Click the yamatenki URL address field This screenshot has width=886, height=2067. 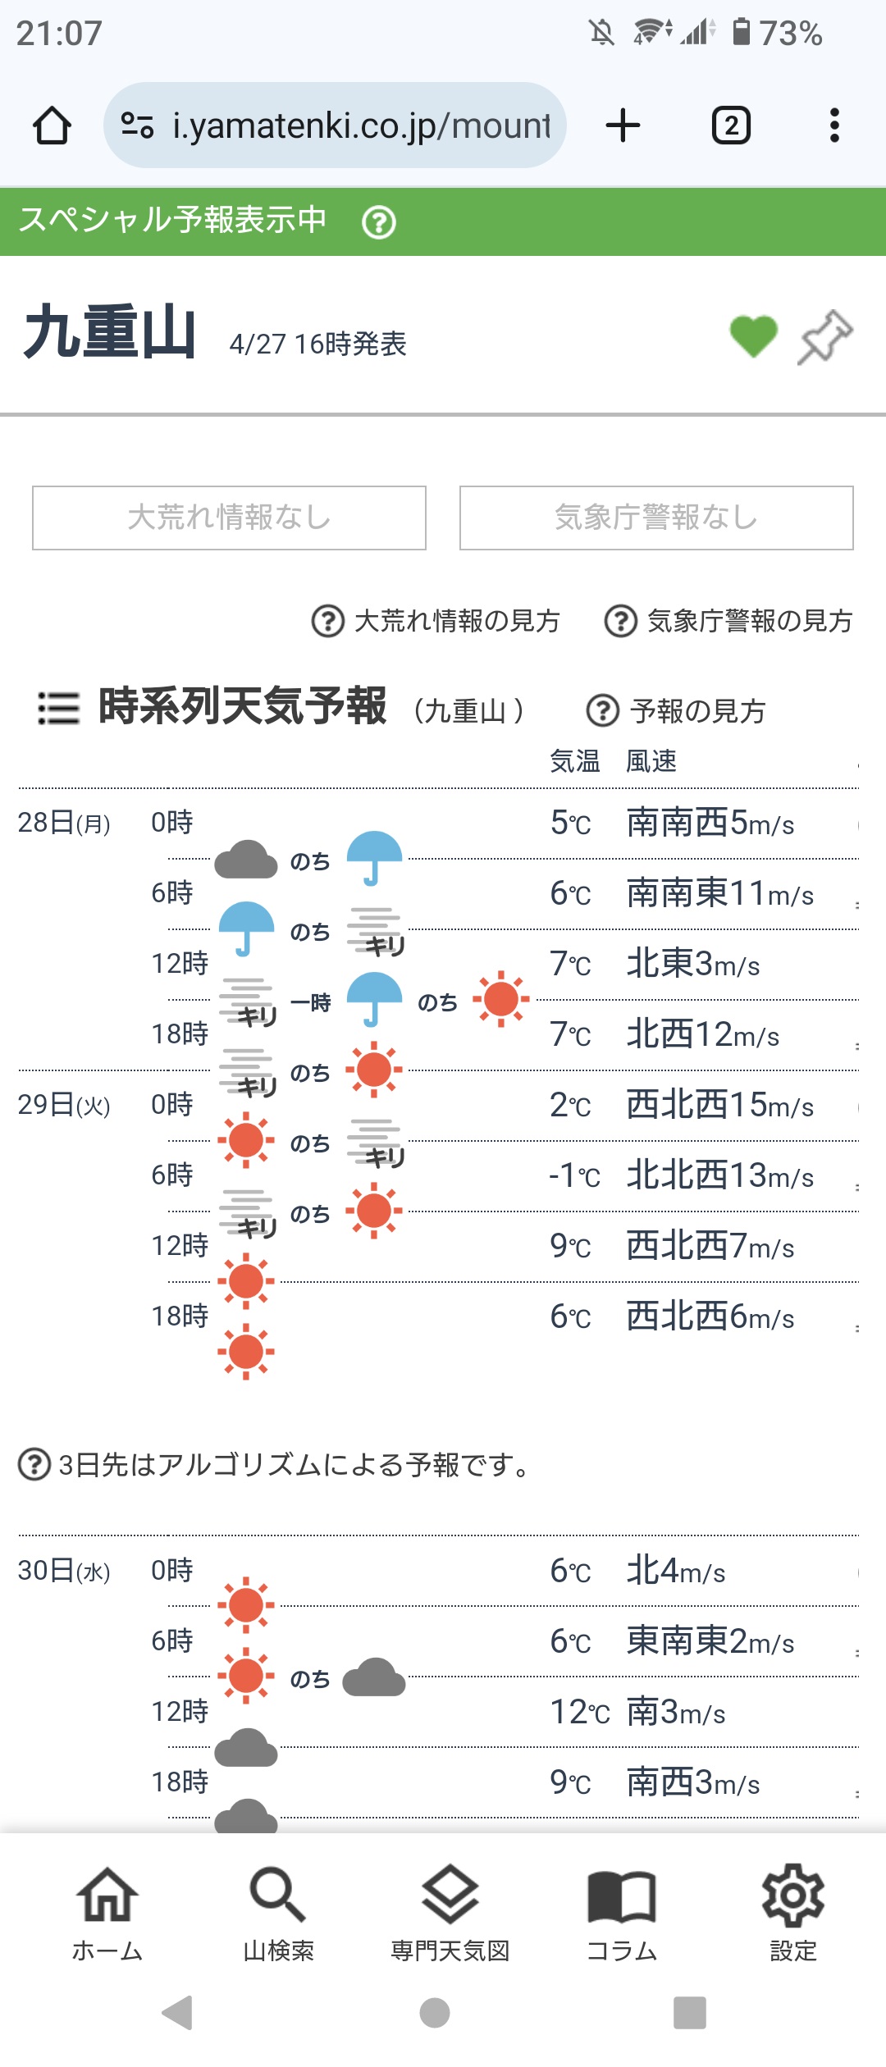361,126
